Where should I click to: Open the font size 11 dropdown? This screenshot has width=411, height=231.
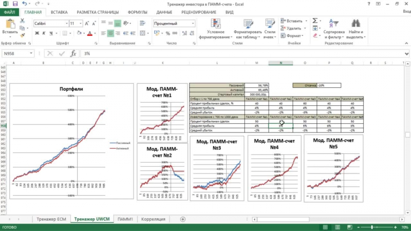[x=81, y=24]
